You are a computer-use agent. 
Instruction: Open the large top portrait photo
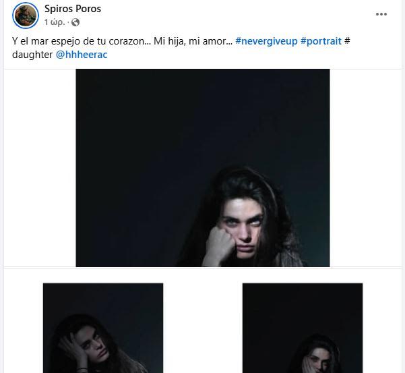202,168
